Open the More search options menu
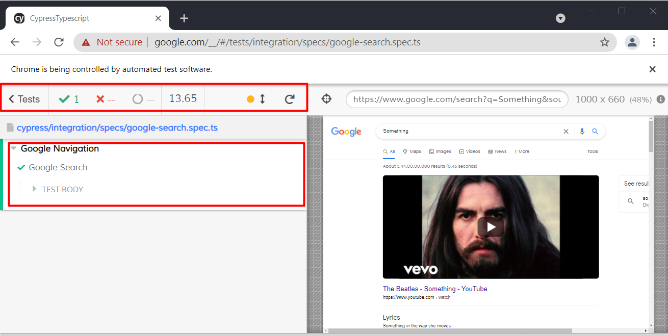Viewport: 668px width, 335px height. pos(522,151)
